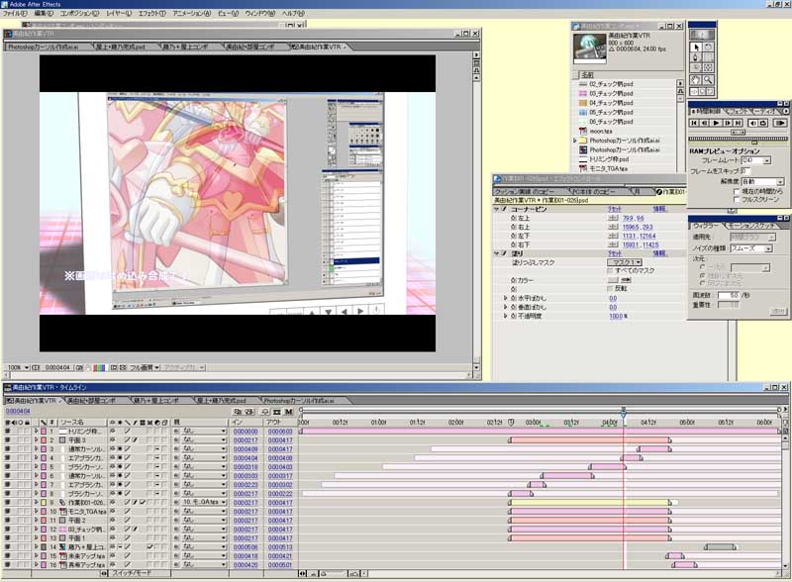Enable the 反転 checkbox
The image size is (792, 582).
pyautogui.click(x=611, y=288)
